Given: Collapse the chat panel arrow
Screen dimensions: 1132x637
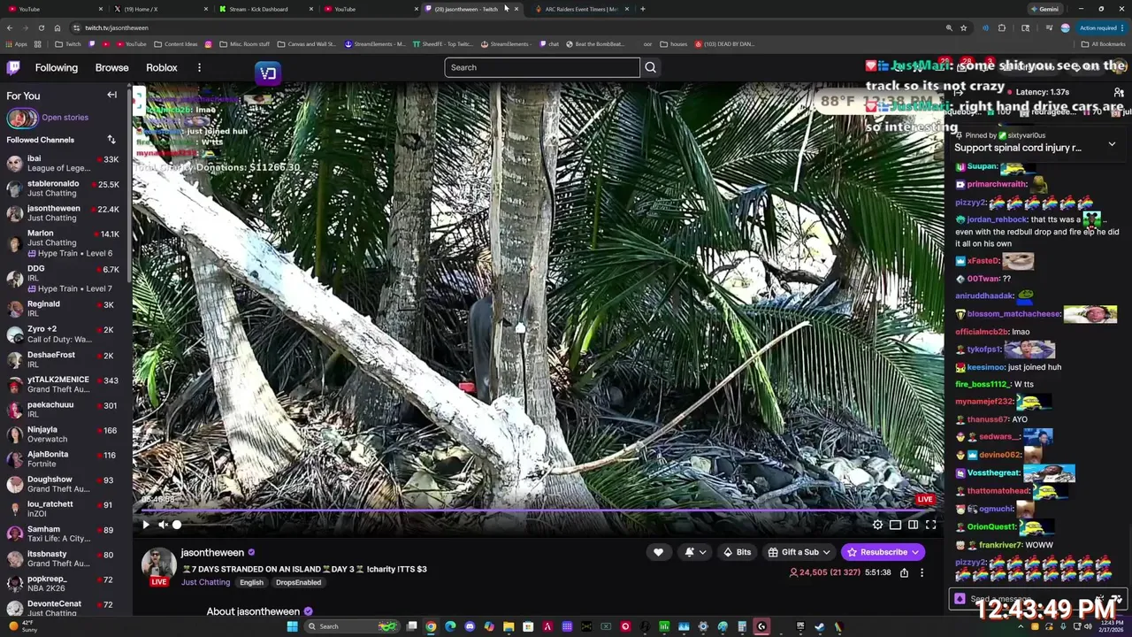Looking at the screenshot, I should [958, 92].
